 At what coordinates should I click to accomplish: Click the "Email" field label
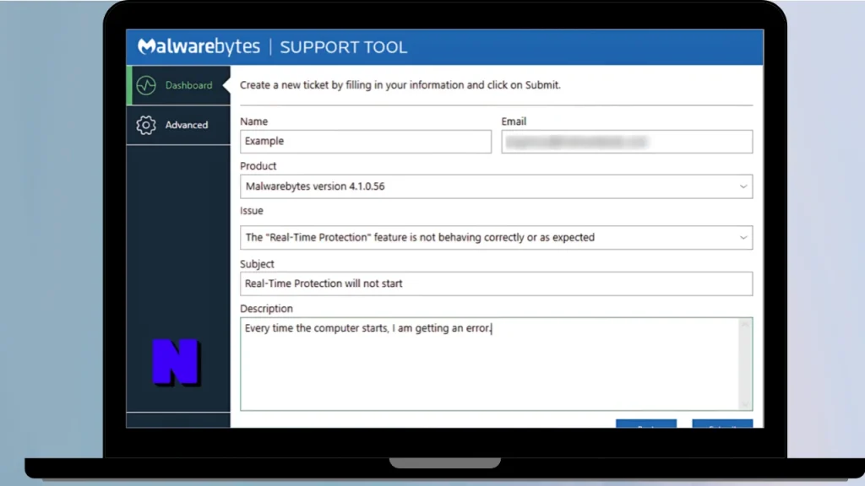pos(514,121)
